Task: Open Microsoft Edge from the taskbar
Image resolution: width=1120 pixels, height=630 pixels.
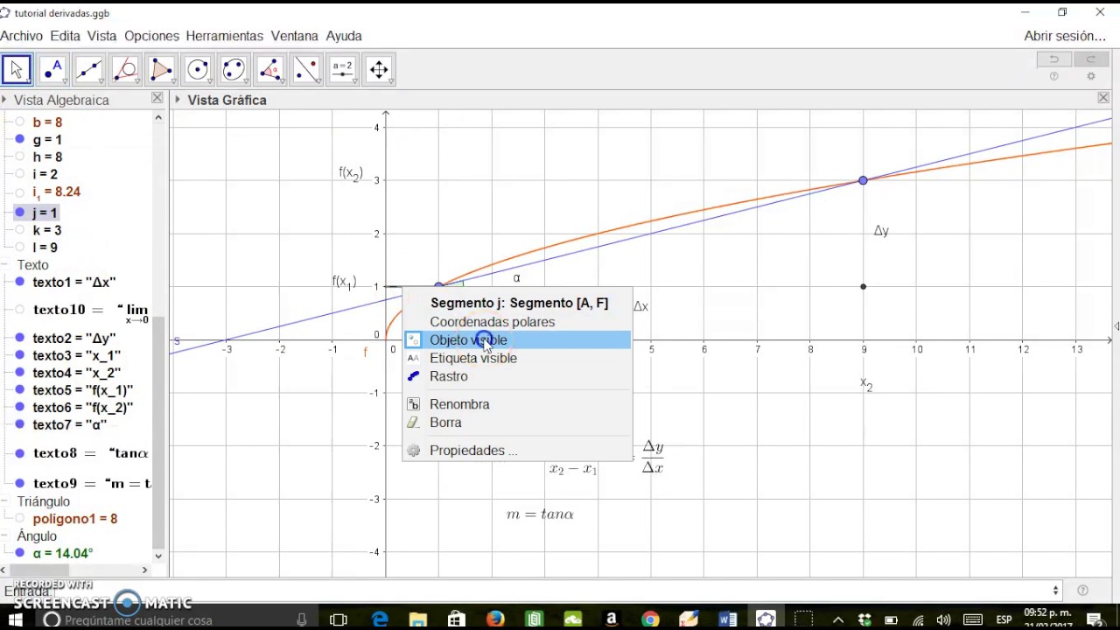Action: (380, 619)
